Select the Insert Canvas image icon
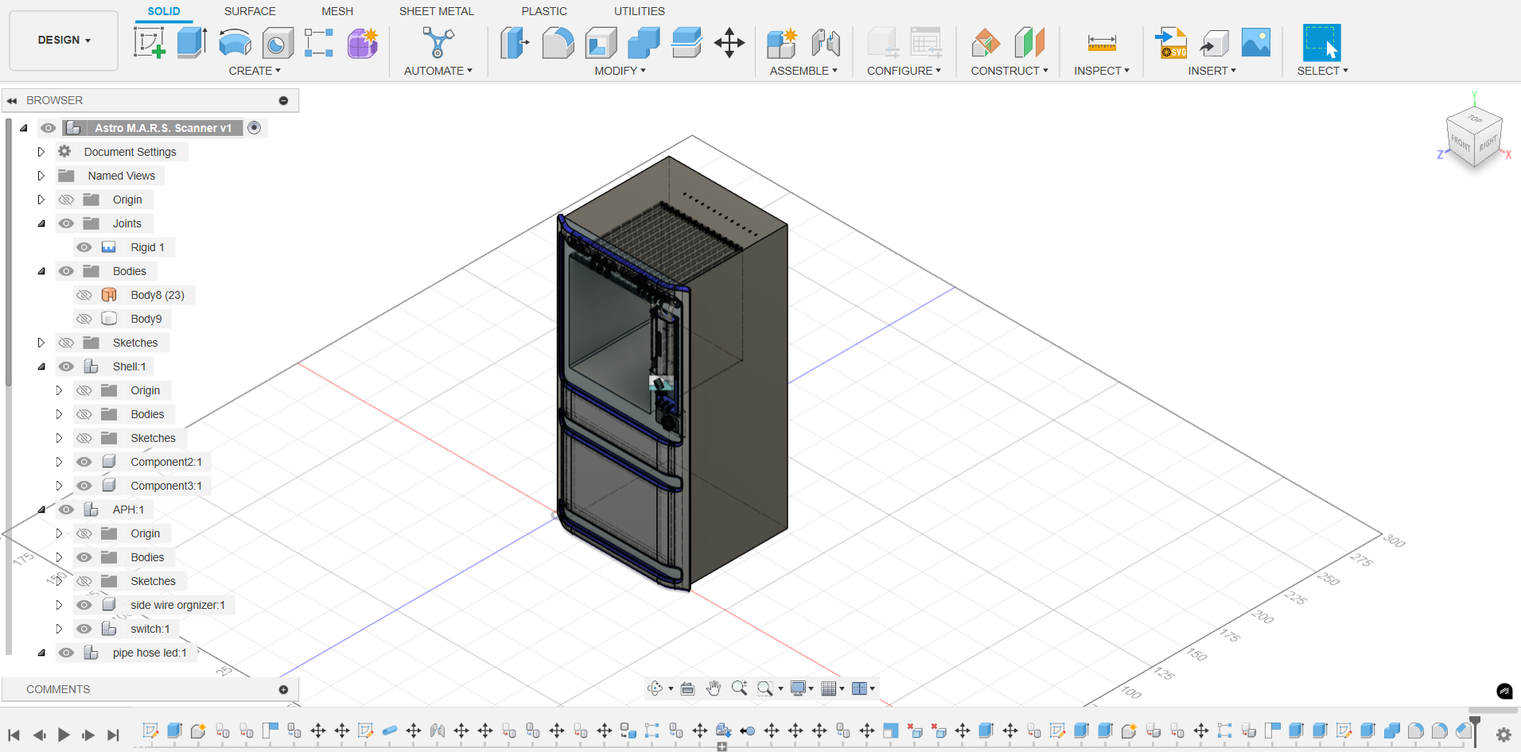1521x752 pixels. (x=1256, y=43)
